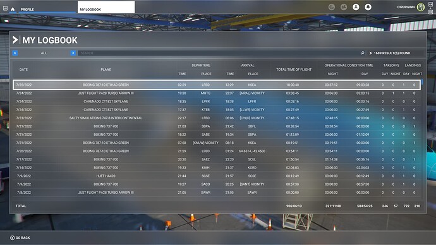Click the search magnifier icon

click(362, 53)
